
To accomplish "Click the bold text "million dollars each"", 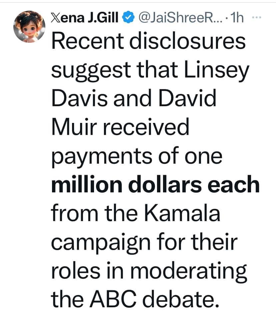I will (x=155, y=185).
